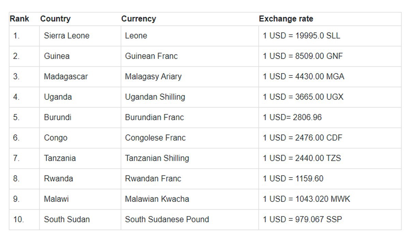The image size is (409, 239).
Task: Select the Uganda country cell
Action: pyautogui.click(x=58, y=97)
